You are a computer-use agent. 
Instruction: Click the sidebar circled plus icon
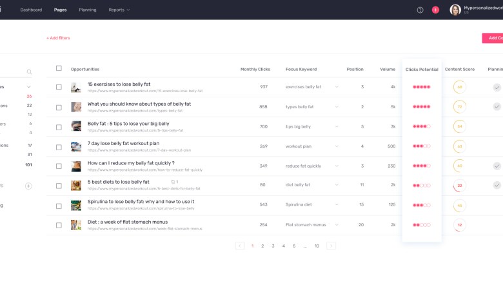28,186
